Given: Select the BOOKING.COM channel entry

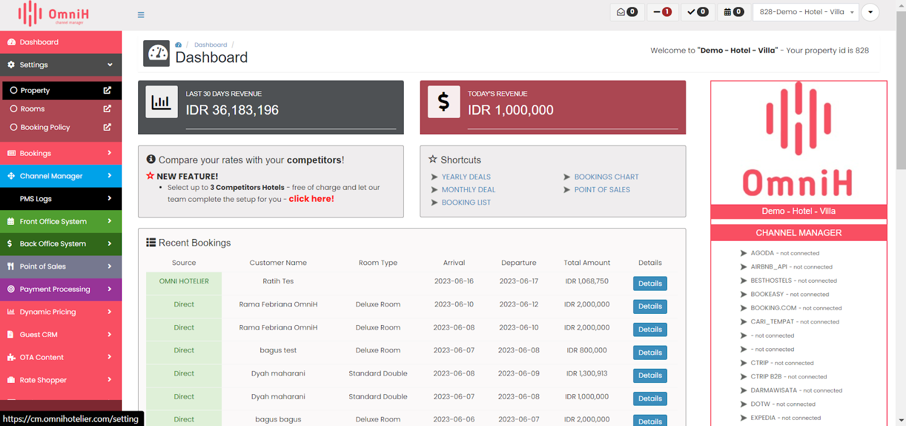Looking at the screenshot, I should (796, 308).
